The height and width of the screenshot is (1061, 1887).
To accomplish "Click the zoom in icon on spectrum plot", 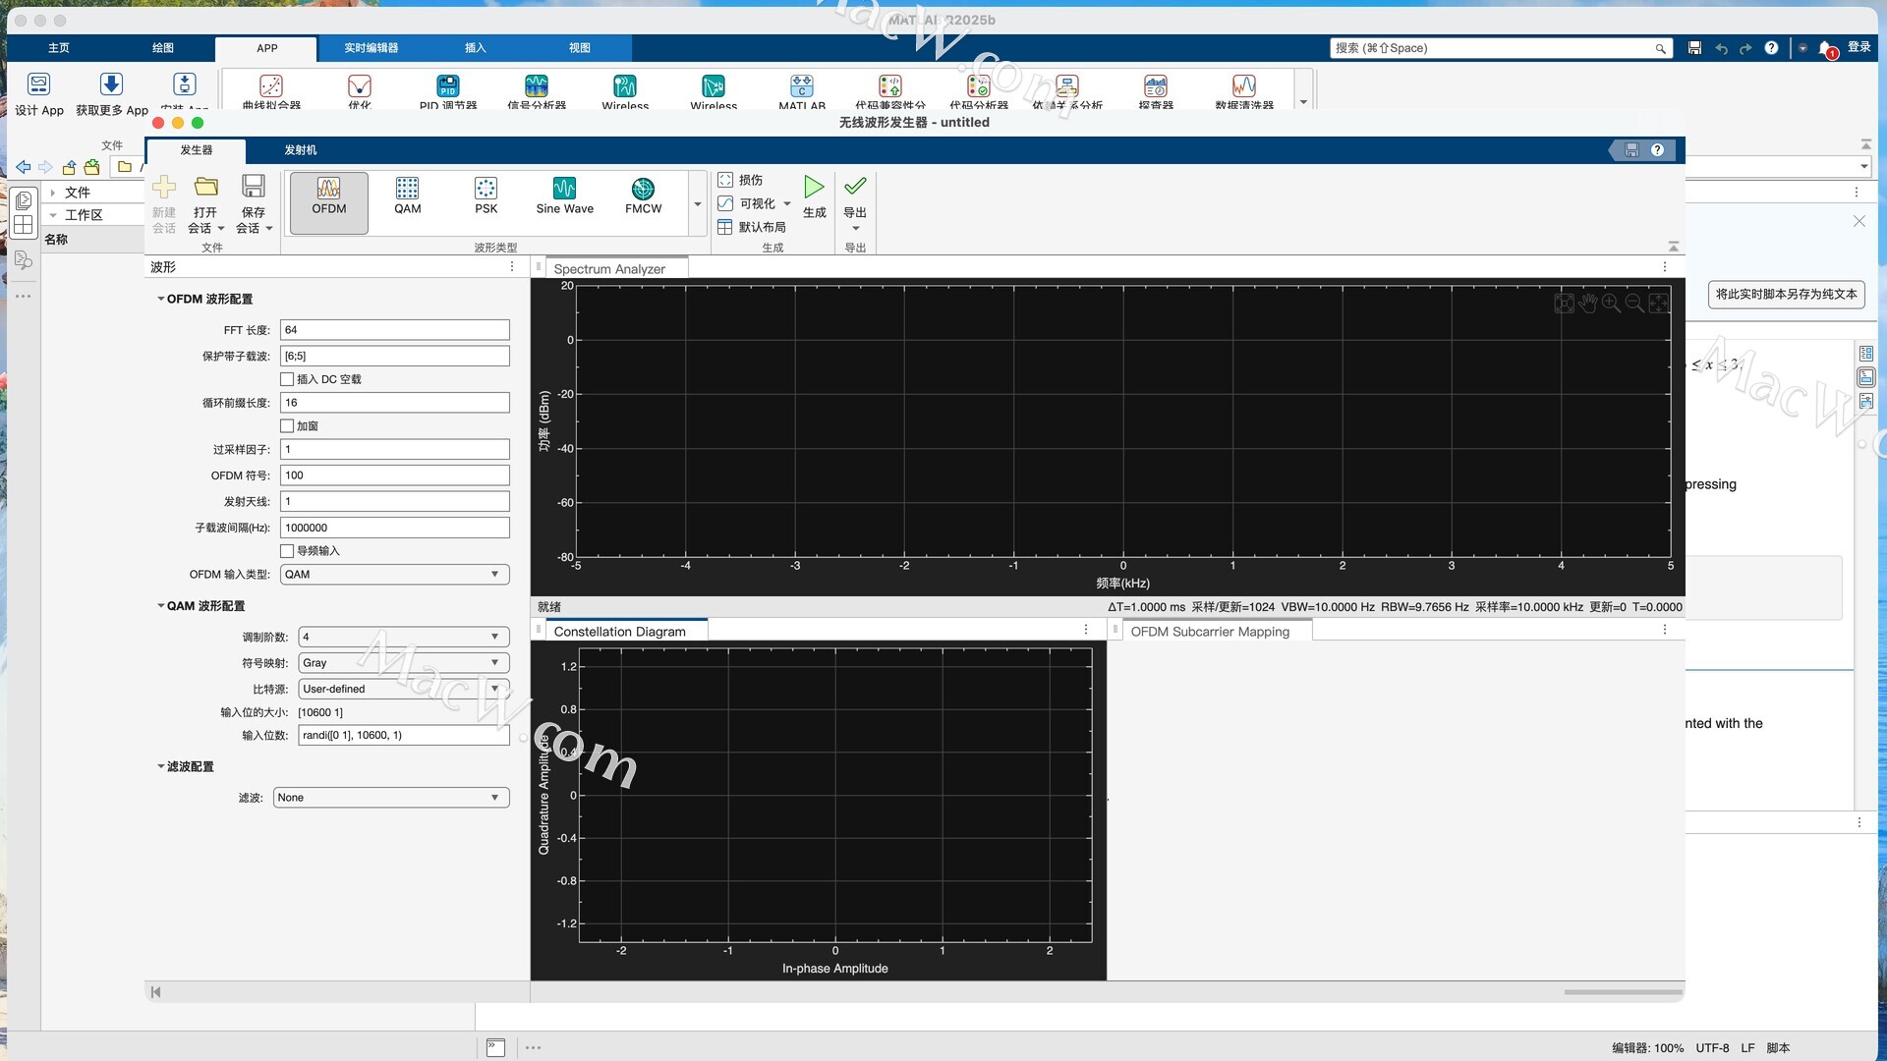I will [1611, 304].
